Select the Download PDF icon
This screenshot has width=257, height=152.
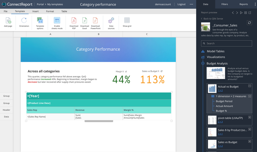pyautogui.click(x=74, y=23)
